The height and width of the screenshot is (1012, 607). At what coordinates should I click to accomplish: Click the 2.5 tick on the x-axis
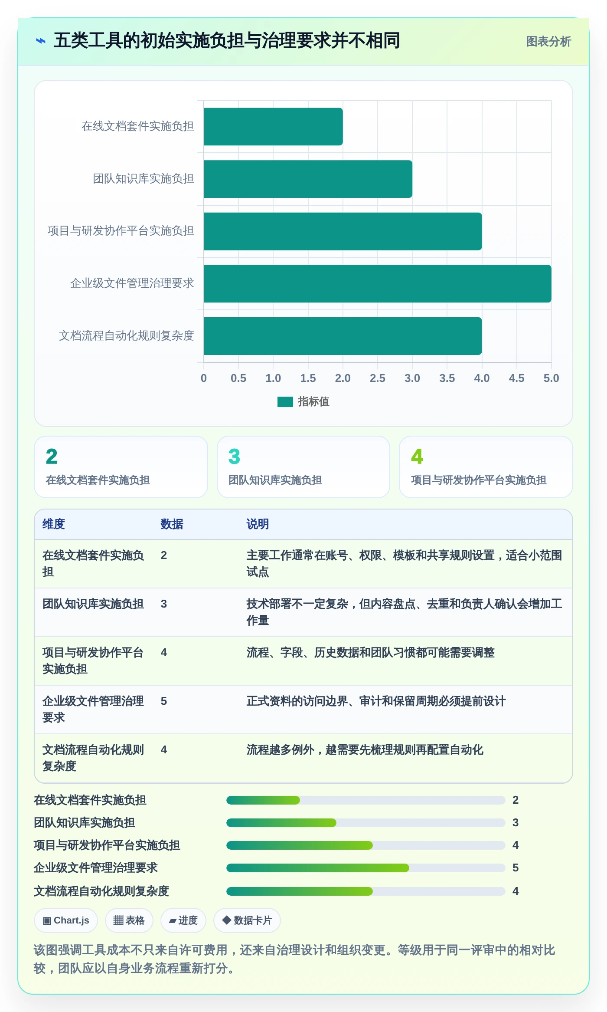(378, 378)
